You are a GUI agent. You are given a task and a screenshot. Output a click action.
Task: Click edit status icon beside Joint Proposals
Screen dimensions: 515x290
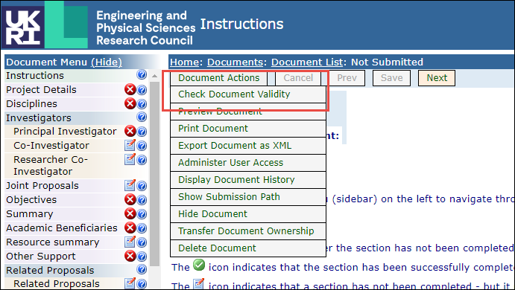pyautogui.click(x=130, y=185)
